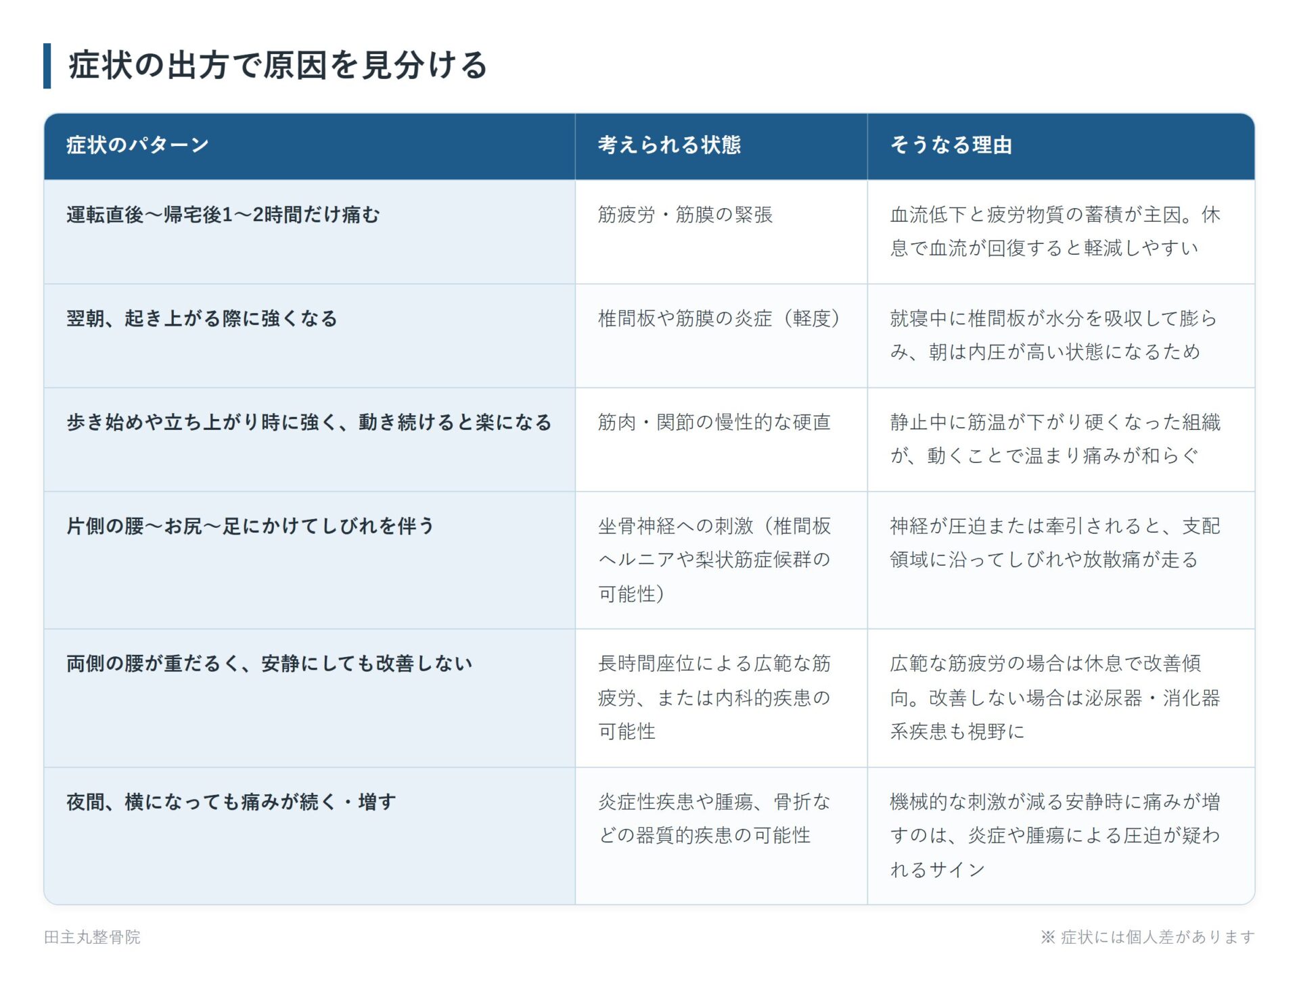Click cell starting 長時間座位による広範な筋疲労
Viewport: 1299px width, 995px height.
(x=721, y=698)
